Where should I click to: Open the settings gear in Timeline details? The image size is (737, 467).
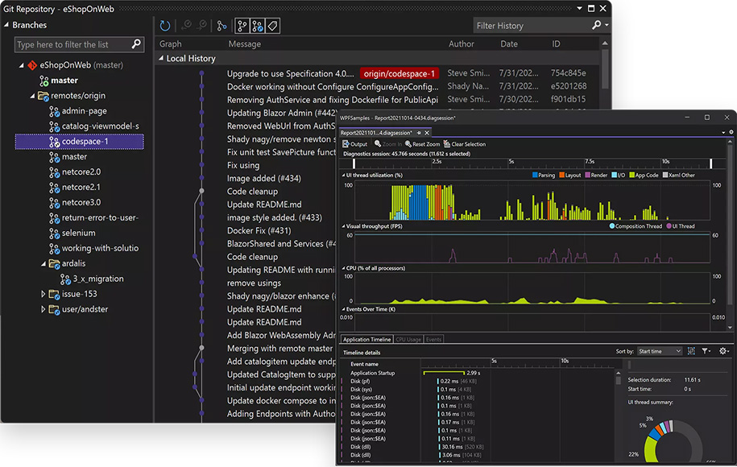point(723,351)
